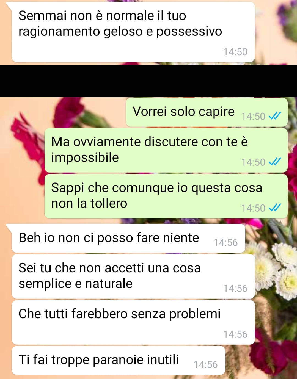
Task: Tap the 14:50 timestamp beside 'Vorrei solo capire'
Action: pyautogui.click(x=253, y=116)
